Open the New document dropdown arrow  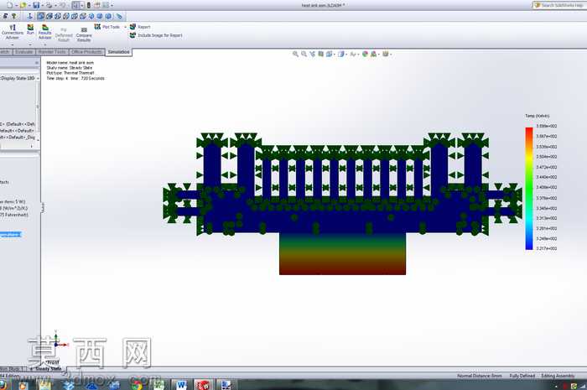click(x=16, y=5)
